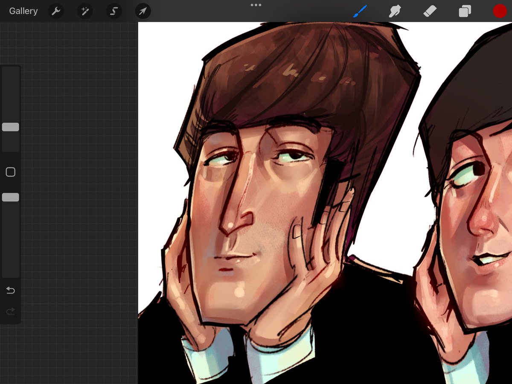Open the Layers panel
The image size is (512, 384).
coord(465,11)
